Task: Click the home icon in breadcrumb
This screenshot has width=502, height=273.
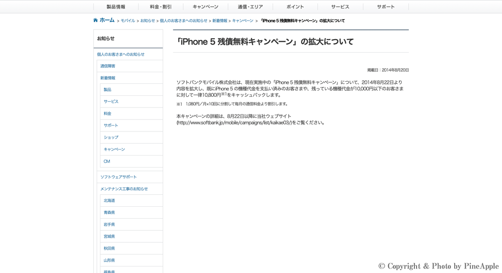Action: click(95, 21)
